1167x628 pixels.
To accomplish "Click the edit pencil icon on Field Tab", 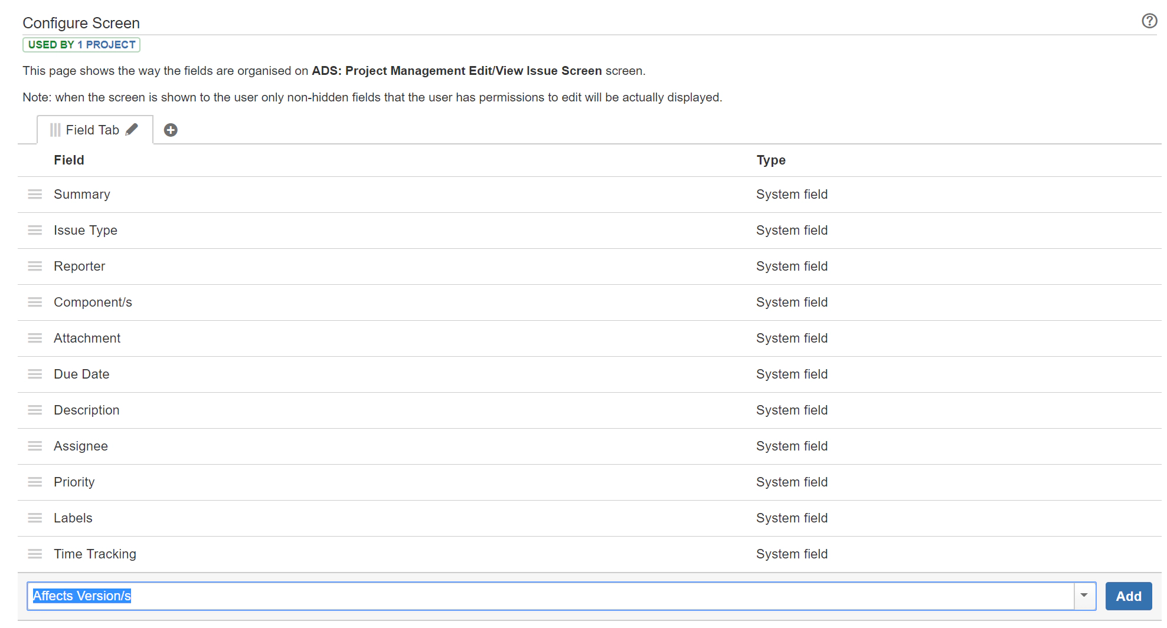I will 132,129.
